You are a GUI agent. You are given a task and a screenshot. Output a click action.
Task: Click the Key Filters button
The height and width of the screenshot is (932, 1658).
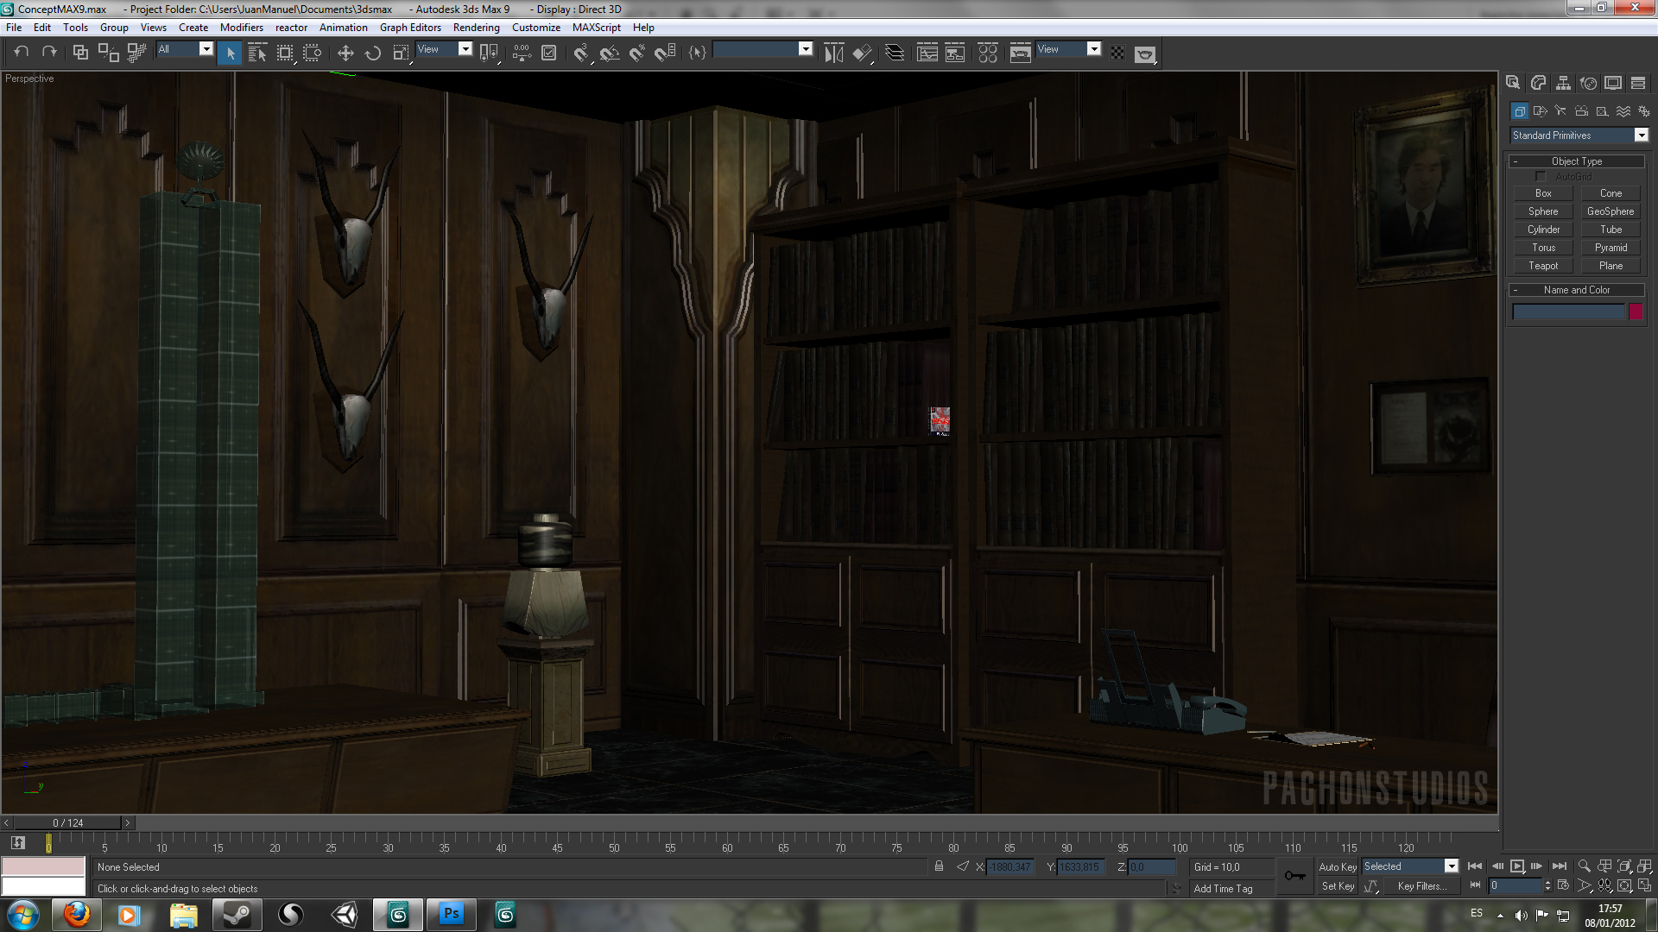click(x=1421, y=886)
